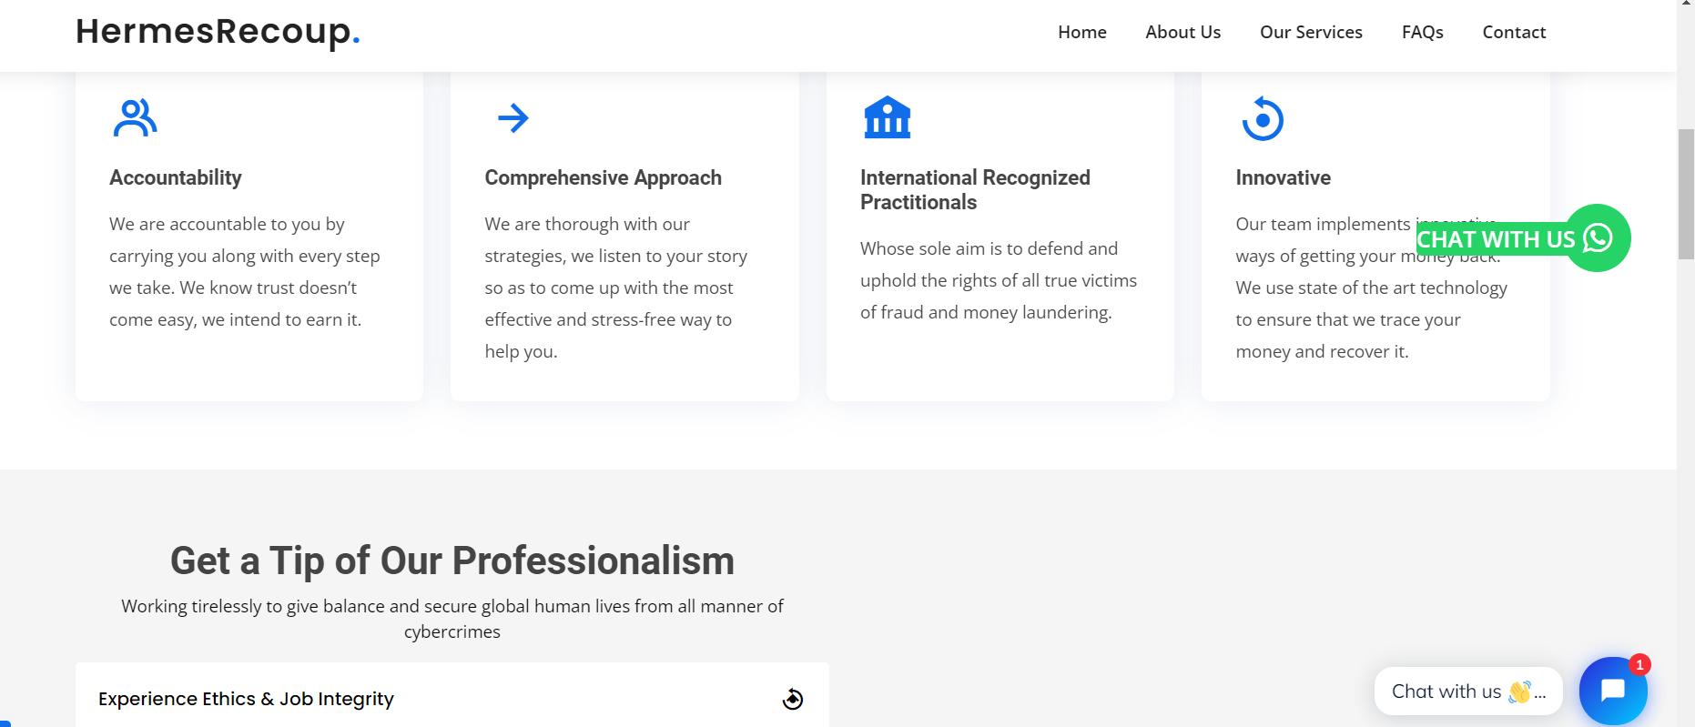Screen dimensions: 1695x727
Task: Click the bank building icon
Action: 887,118
